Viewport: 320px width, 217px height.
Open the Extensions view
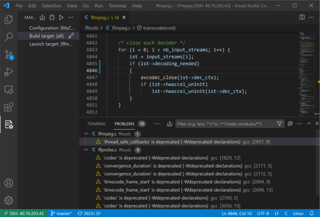pyautogui.click(x=9, y=107)
